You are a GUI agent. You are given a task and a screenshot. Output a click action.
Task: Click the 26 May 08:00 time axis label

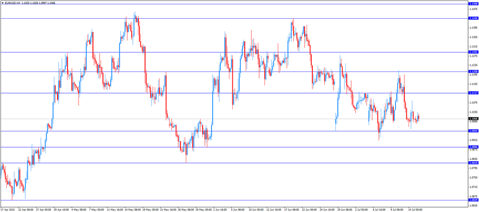[x=186, y=210]
